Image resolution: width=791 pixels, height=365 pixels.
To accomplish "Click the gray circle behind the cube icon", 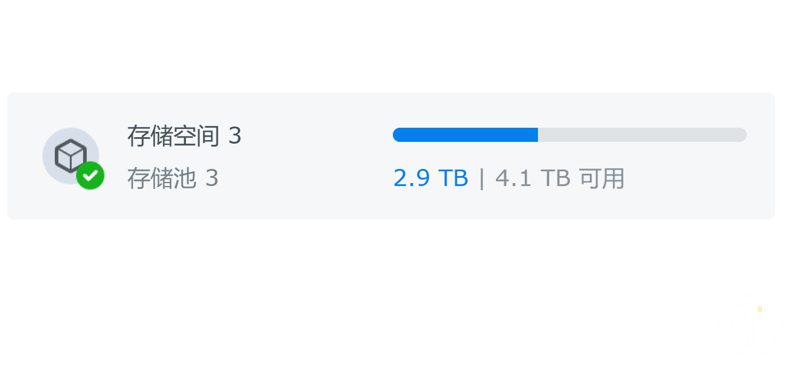I will (x=70, y=156).
